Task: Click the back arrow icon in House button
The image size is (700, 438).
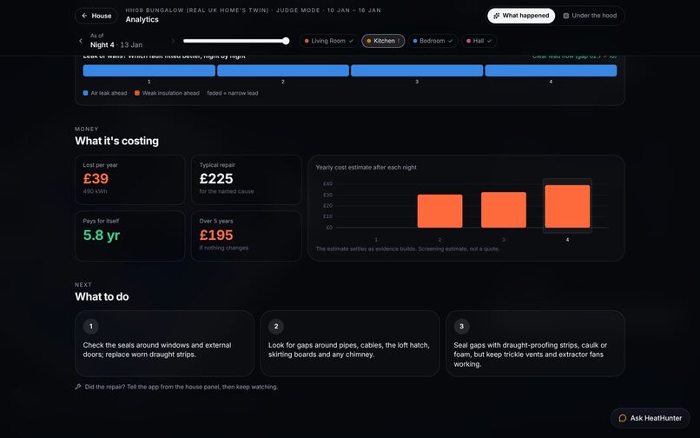Action: click(85, 16)
